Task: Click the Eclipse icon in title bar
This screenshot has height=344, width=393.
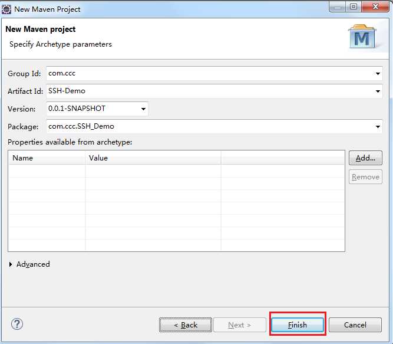Action: coord(6,9)
